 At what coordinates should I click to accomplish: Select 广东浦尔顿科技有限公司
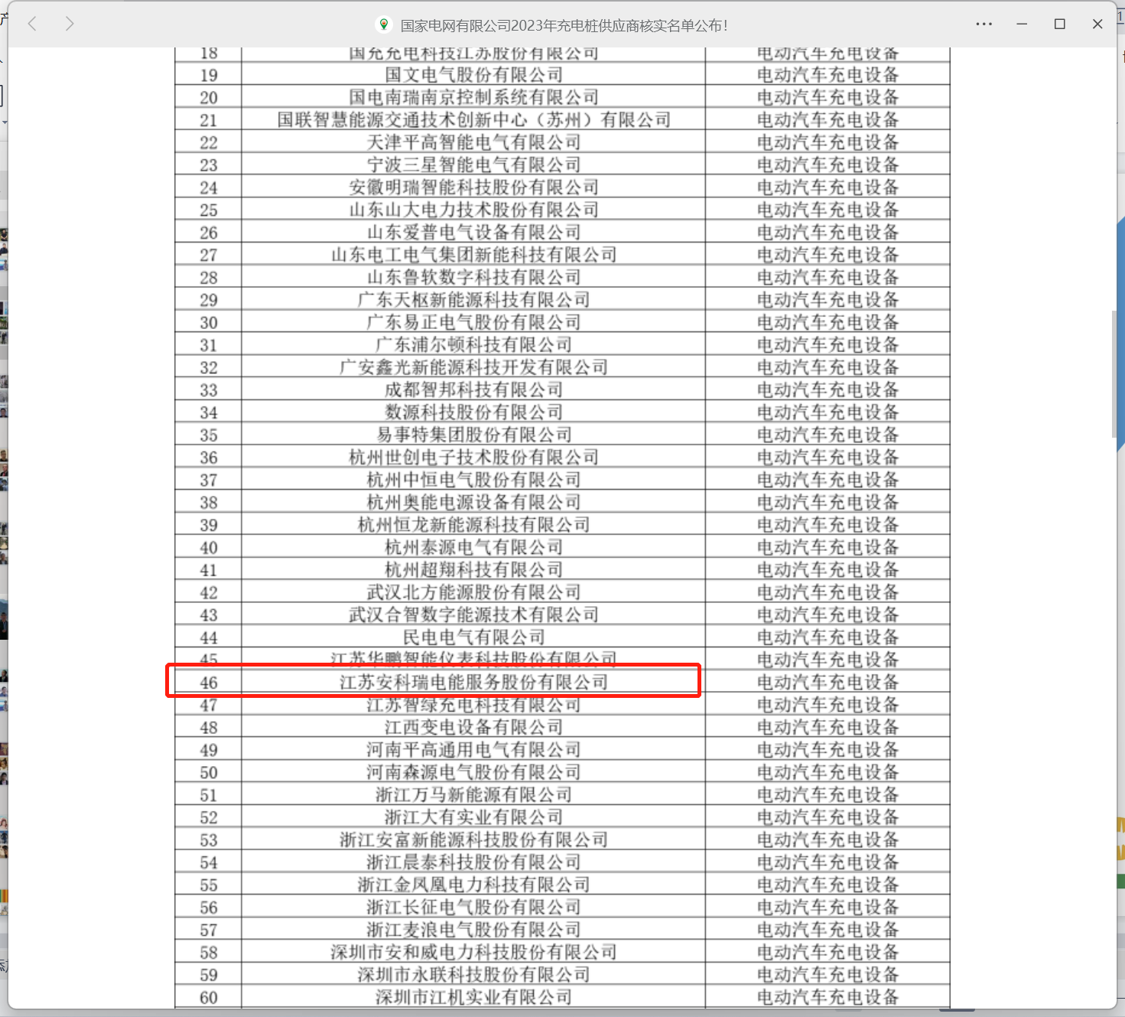click(x=474, y=345)
